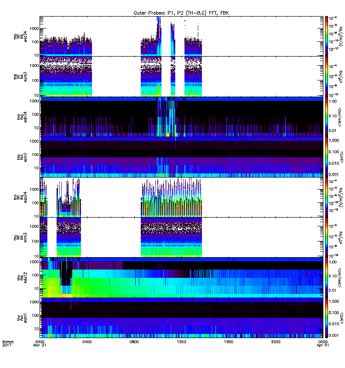The image size is (345, 368).
Task: Select the thc fbk scm1 panel color bar
Action: [326, 318]
